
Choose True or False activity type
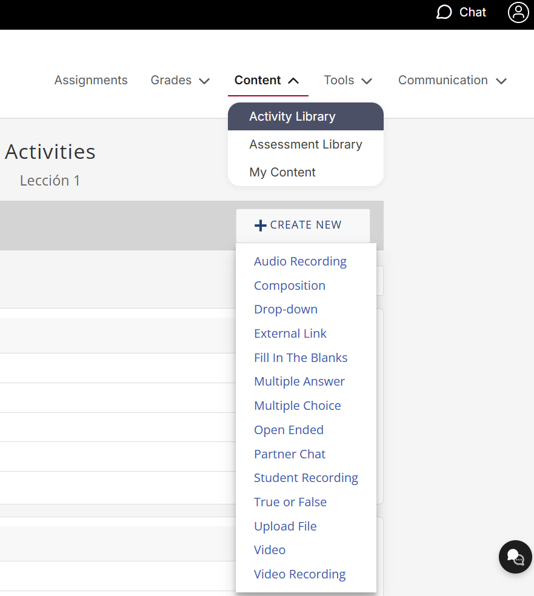click(x=290, y=502)
